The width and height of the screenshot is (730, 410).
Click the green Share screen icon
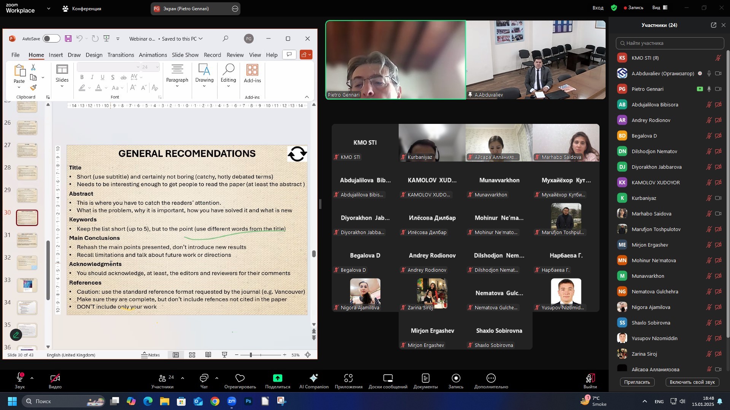click(278, 378)
